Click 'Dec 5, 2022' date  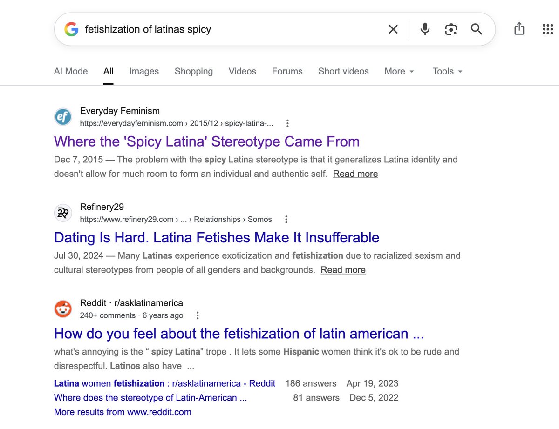pos(374,398)
